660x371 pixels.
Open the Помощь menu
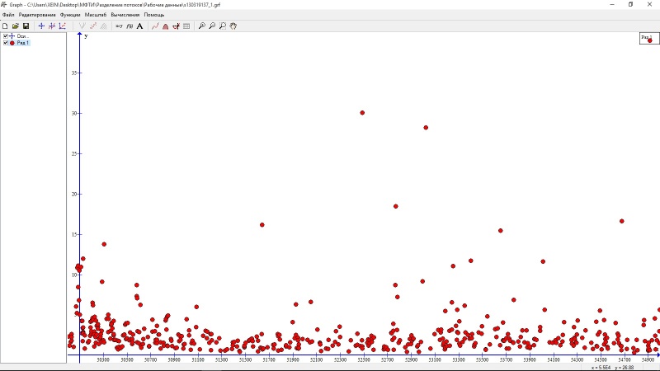pos(154,15)
